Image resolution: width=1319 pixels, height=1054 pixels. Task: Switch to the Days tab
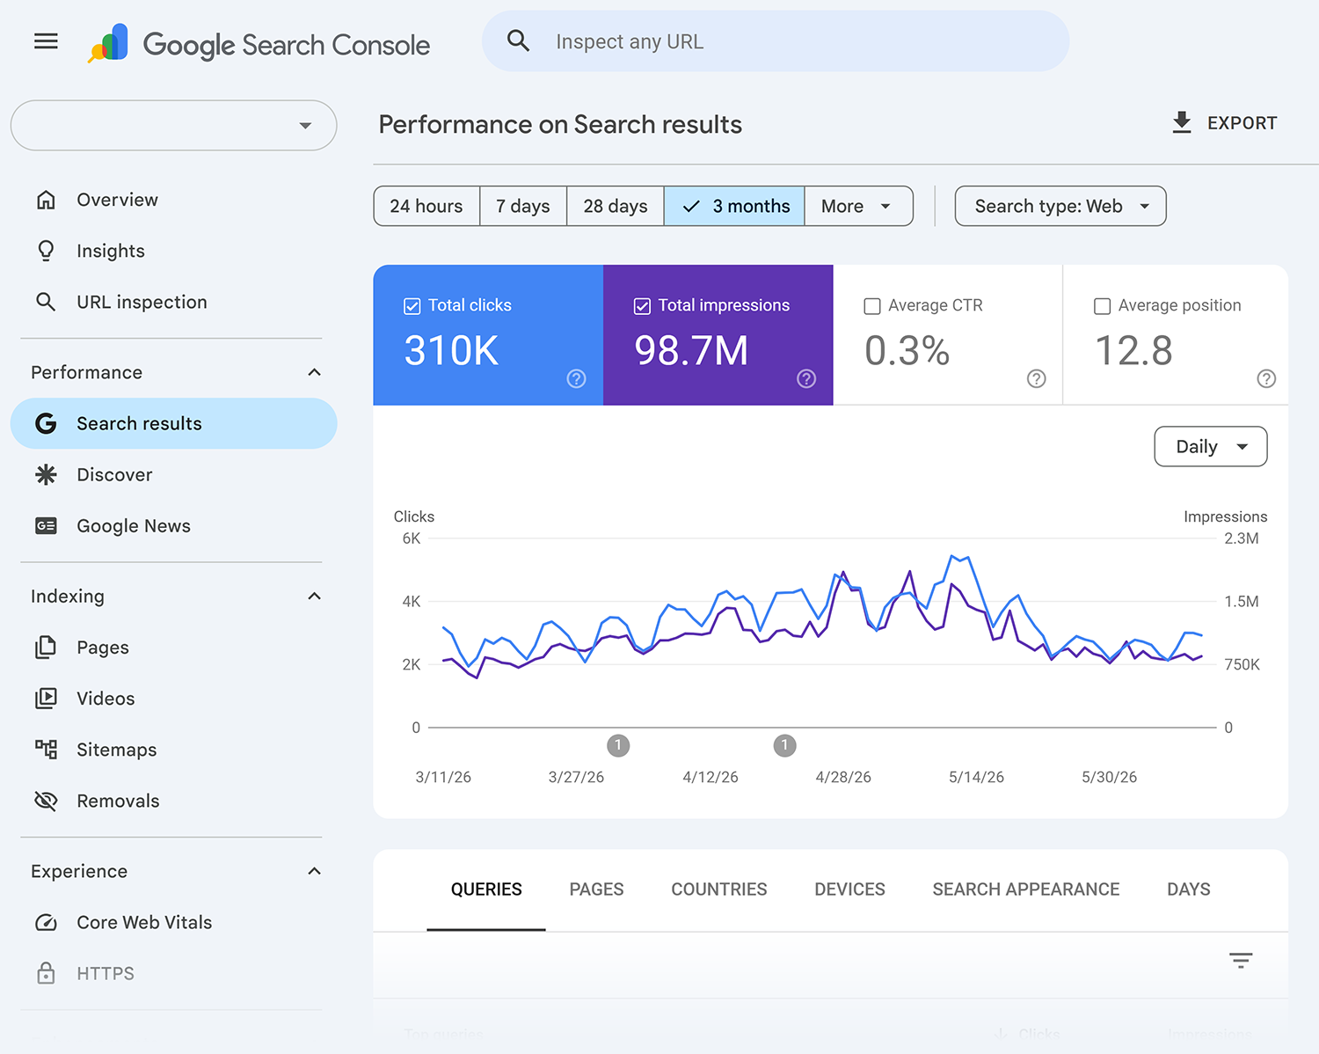tap(1189, 889)
